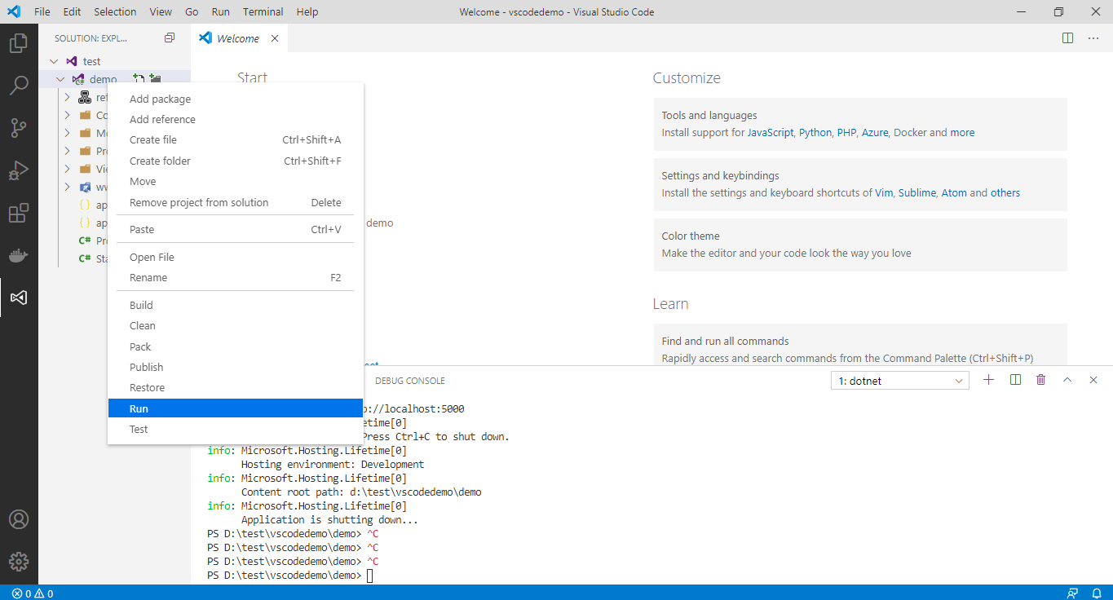1113x600 pixels.
Task: Choose Add package from the context menu
Action: [x=236, y=99]
